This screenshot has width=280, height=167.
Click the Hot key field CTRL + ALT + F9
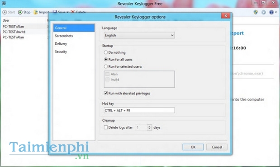click(x=139, y=110)
